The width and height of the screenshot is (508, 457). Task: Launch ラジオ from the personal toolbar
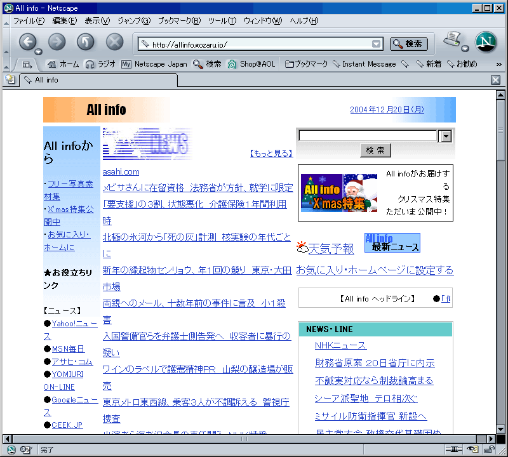100,64
